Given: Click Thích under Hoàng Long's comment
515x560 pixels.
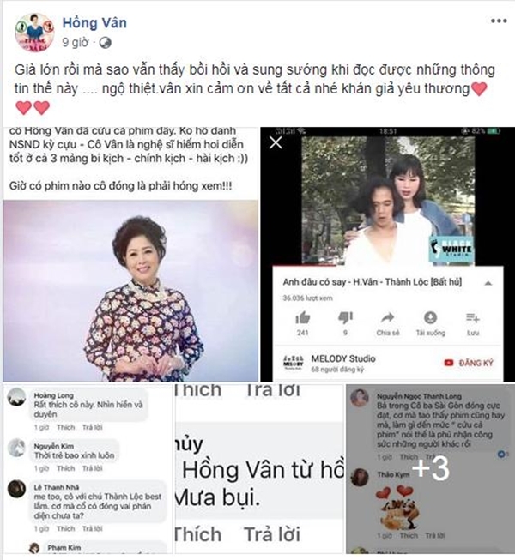Looking at the screenshot, I should (66, 427).
